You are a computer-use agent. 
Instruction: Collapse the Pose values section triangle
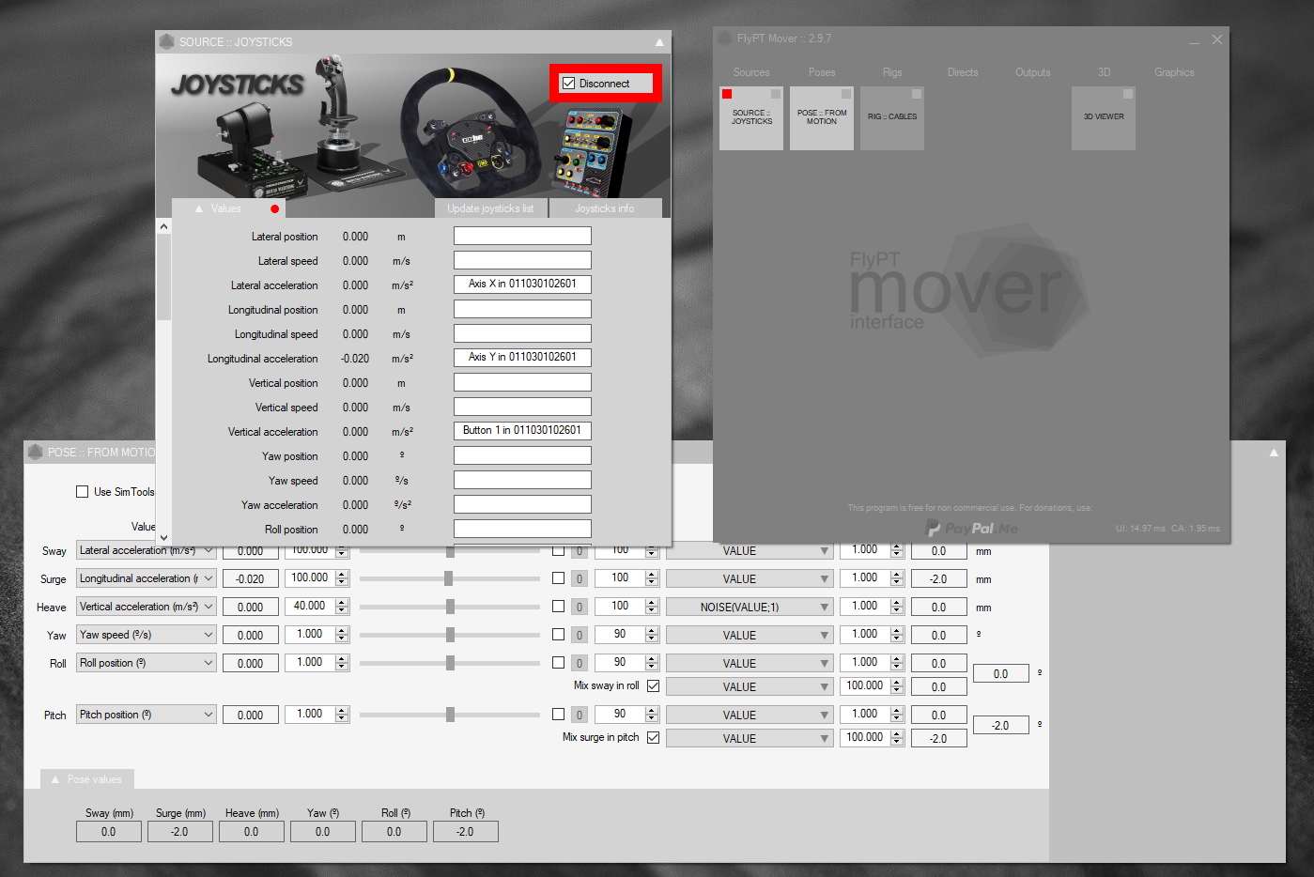[x=55, y=779]
